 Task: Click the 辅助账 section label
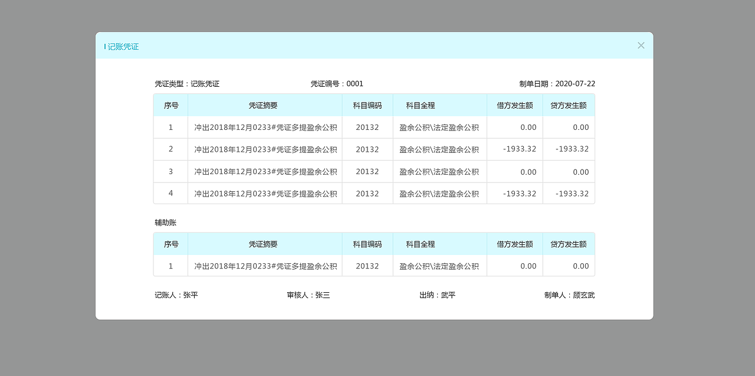161,223
